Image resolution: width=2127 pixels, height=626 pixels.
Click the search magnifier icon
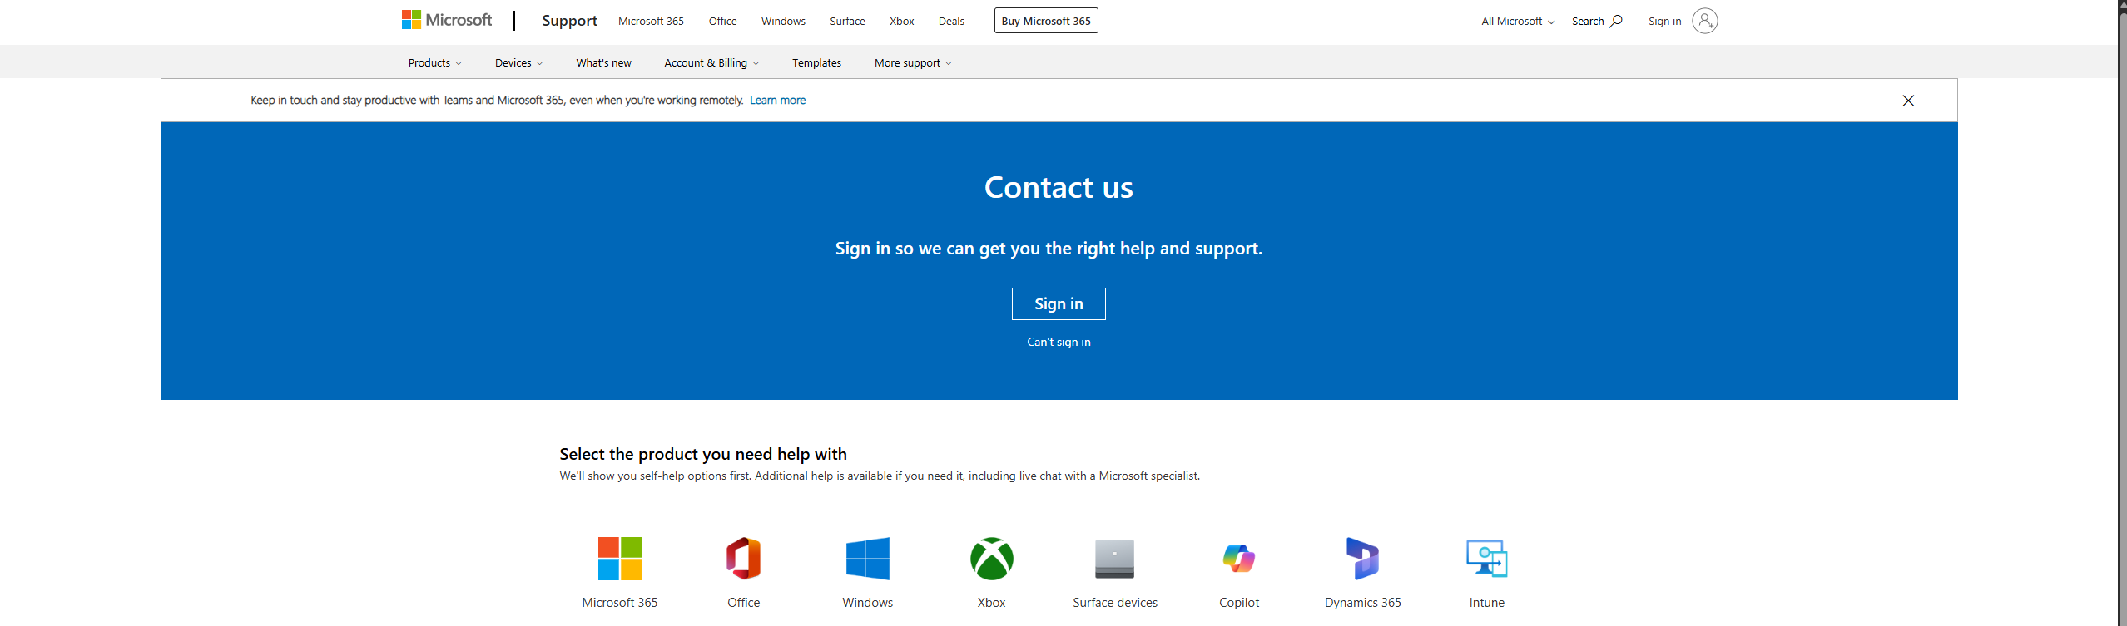click(1616, 21)
